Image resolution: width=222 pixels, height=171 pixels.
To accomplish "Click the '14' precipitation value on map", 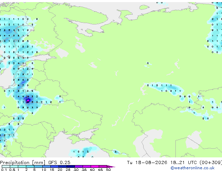I will tap(28, 97).
